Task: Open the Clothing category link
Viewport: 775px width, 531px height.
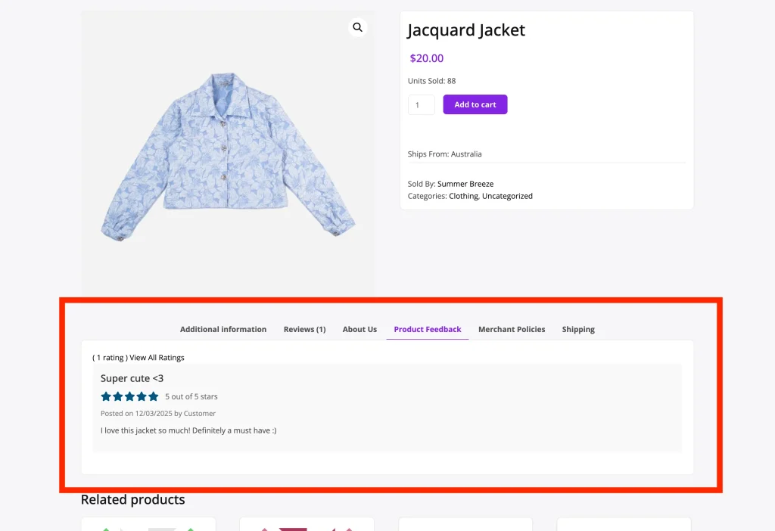Action: tap(463, 196)
